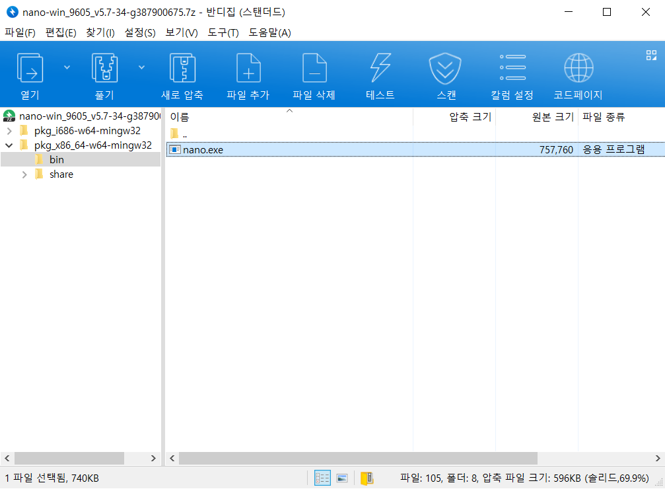Image resolution: width=665 pixels, height=489 pixels.
Task: Click the 열기 (Open) toolbar icon
Action: click(x=30, y=67)
